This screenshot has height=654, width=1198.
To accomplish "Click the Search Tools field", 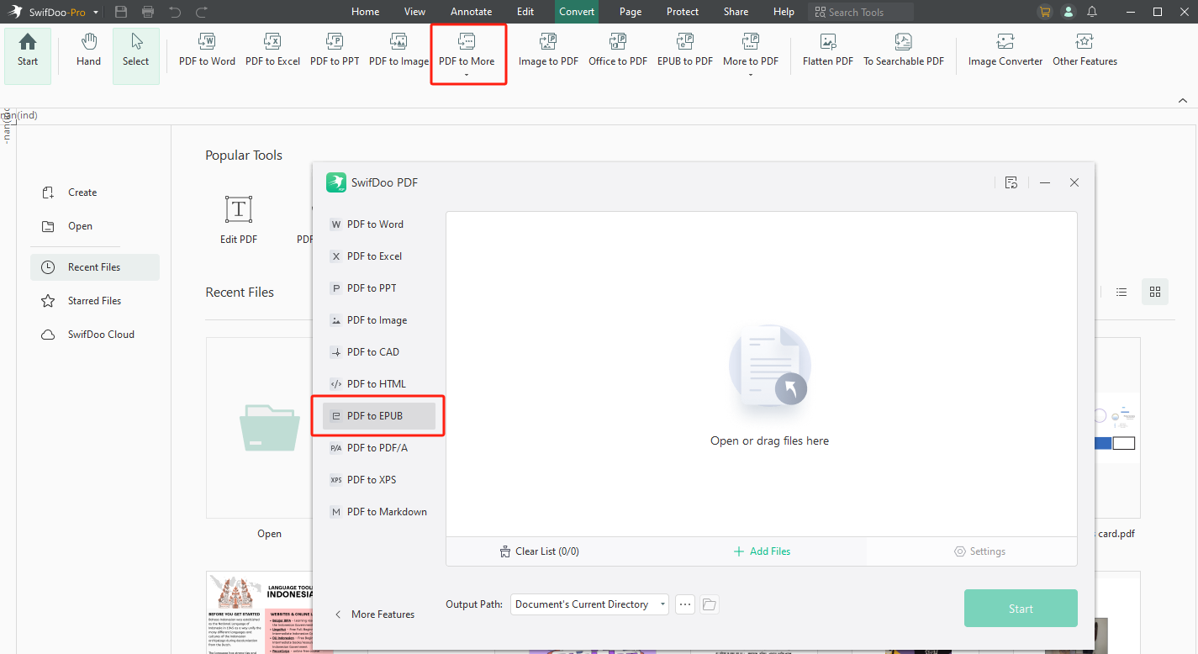I will click(x=861, y=12).
